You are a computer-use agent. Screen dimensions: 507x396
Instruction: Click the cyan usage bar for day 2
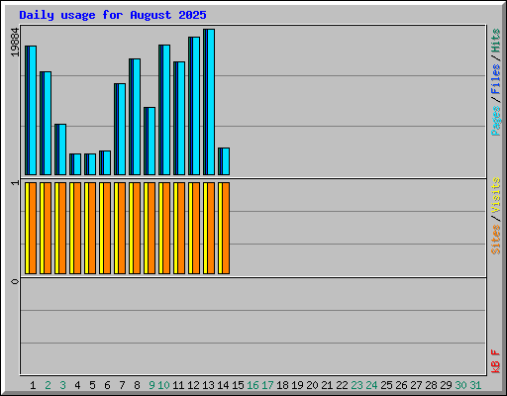[x=48, y=123]
